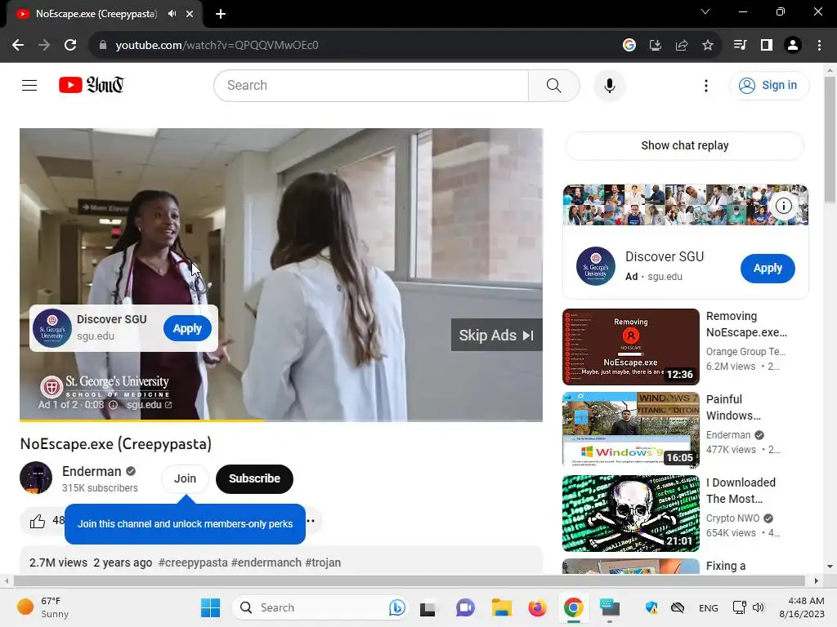Open info icon on sidebar ad banner

[x=783, y=206]
